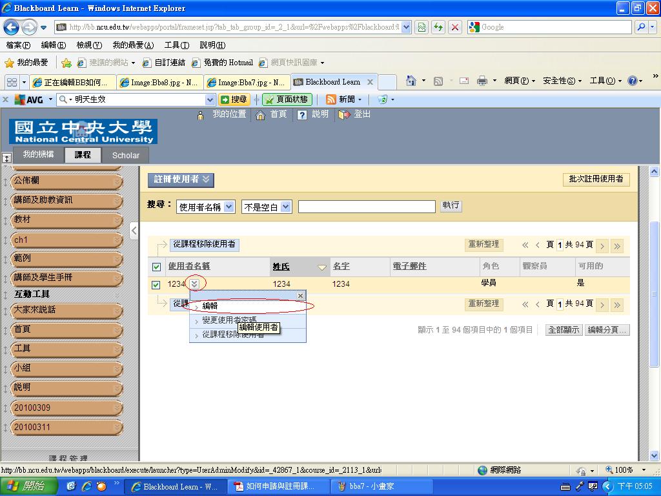Open the 使用者名稱 search field dropdown
661x496 pixels.
click(206, 207)
